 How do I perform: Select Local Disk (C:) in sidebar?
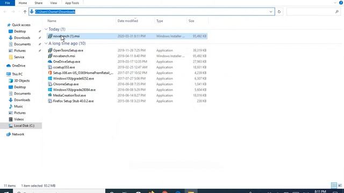click(21, 126)
